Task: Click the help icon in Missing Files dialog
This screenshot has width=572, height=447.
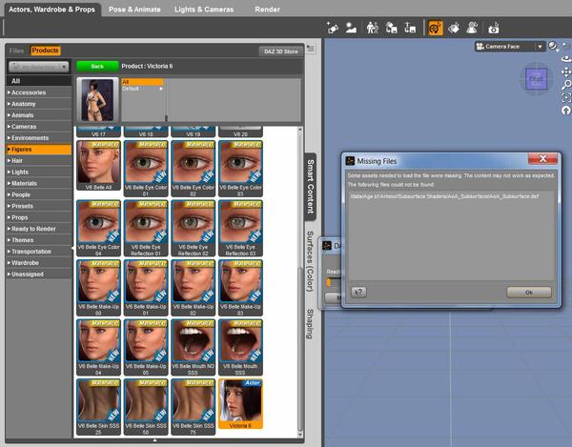Action: pyautogui.click(x=358, y=292)
